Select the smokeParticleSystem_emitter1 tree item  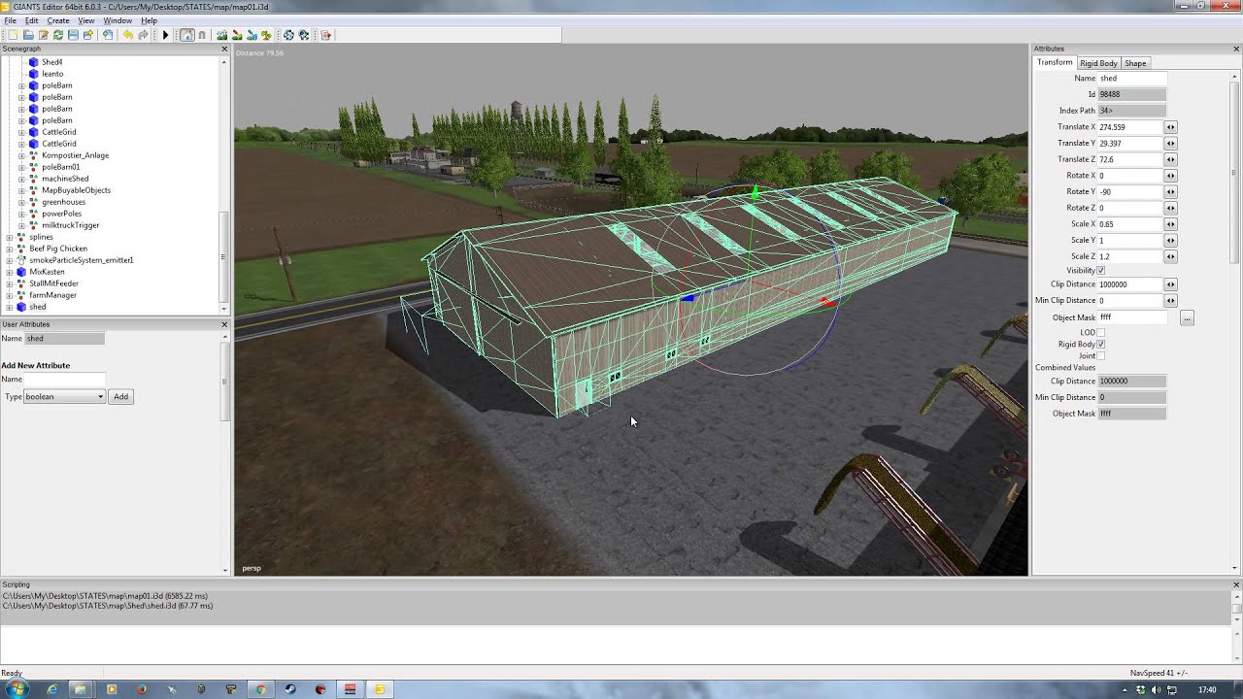(x=82, y=260)
